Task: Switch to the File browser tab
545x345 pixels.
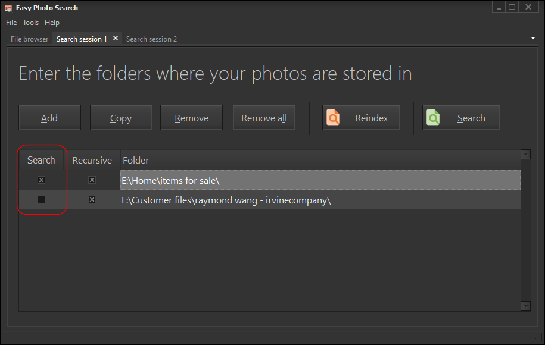Action: [x=30, y=39]
